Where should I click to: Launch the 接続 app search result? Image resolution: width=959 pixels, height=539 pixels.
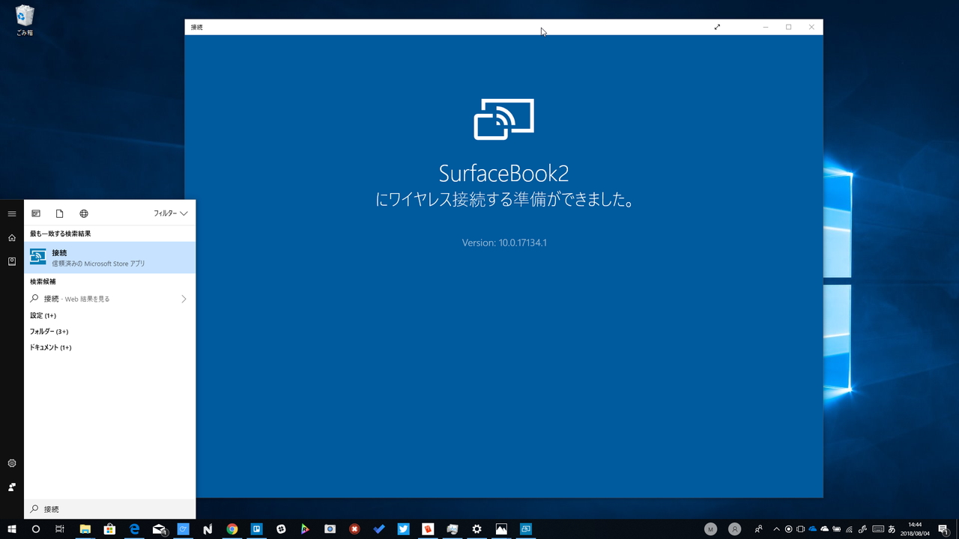point(110,258)
